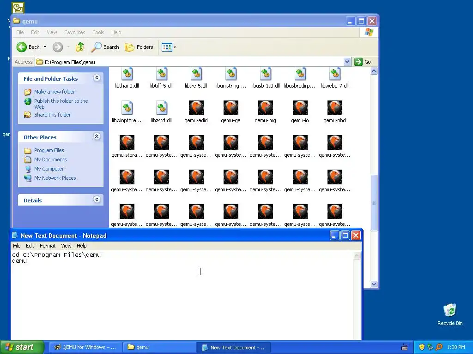Open My Computer from Other Places
The image size is (473, 354).
pos(49,169)
